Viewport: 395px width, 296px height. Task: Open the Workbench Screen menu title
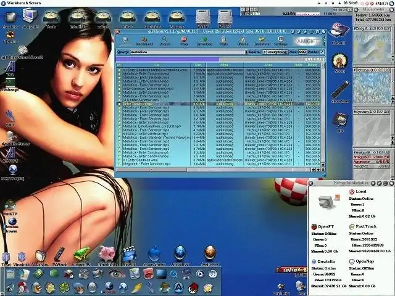[x=24, y=3]
